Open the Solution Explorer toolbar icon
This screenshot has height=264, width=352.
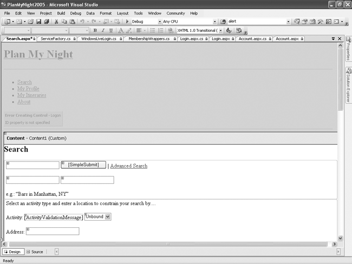tap(297, 22)
